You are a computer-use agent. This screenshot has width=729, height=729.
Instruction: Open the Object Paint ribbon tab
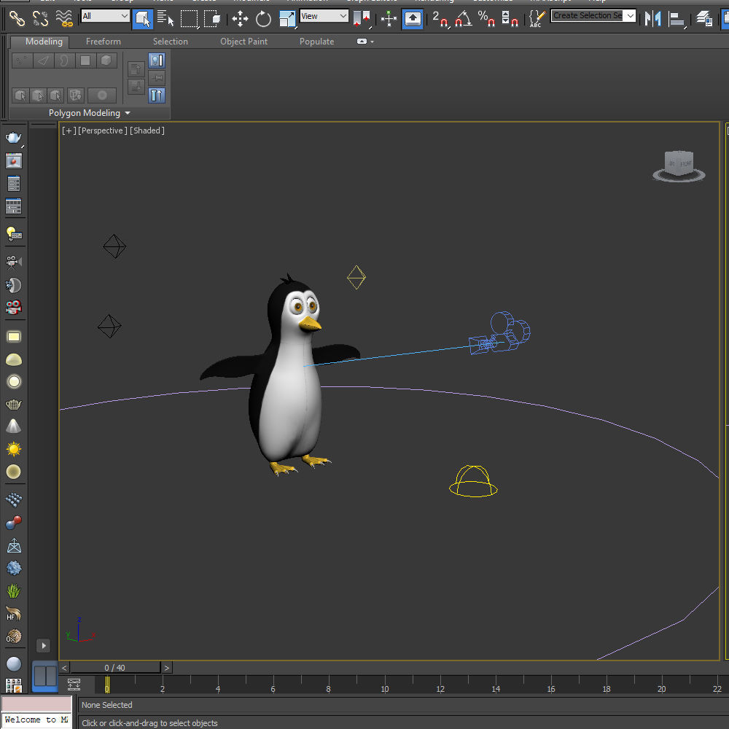point(243,42)
